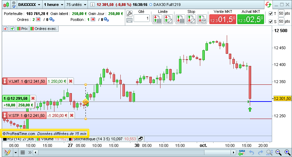Zoom in with the plus magnifier
This screenshot has width=292, height=157.
pos(287,152)
